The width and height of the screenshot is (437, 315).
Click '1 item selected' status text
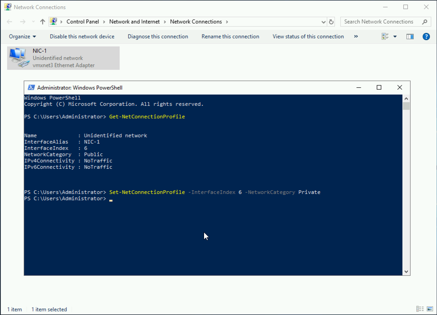[49, 310]
